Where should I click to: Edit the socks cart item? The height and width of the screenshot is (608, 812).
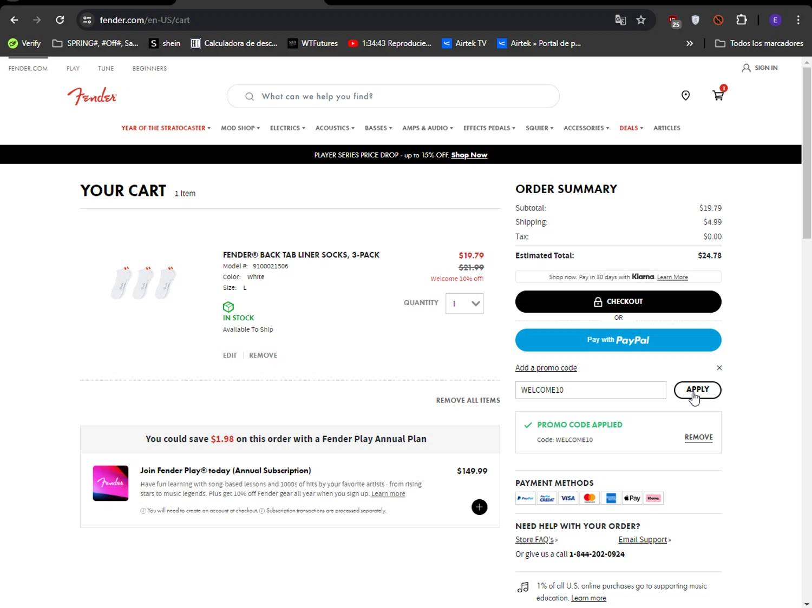[230, 355]
